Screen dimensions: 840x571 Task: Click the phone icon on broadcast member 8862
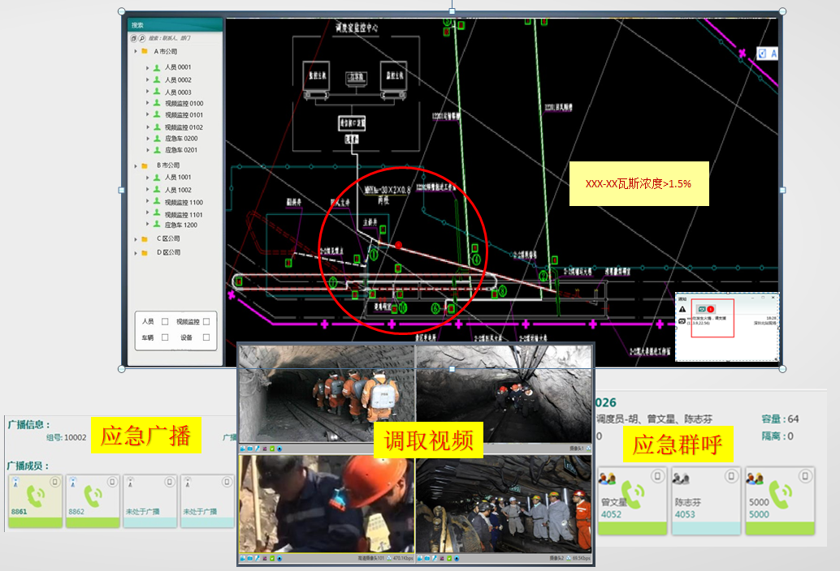pyautogui.click(x=92, y=496)
